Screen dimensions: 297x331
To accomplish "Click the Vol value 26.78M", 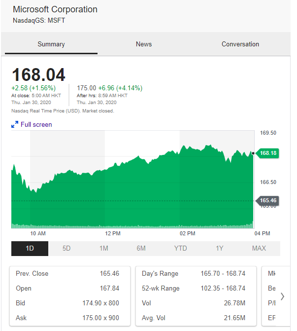I will click(x=234, y=303).
